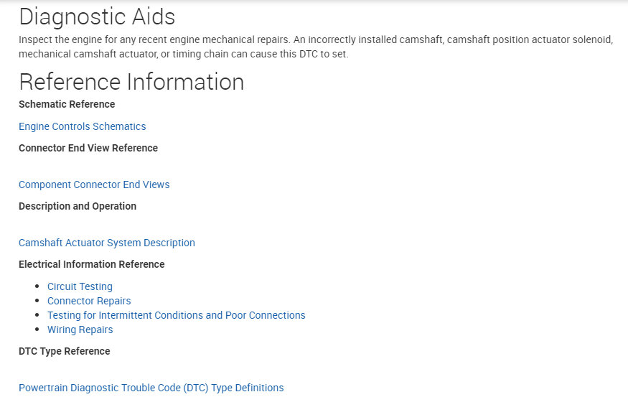Click the bullet beside Connector Repairs
The image size is (628, 397).
pyautogui.click(x=37, y=301)
